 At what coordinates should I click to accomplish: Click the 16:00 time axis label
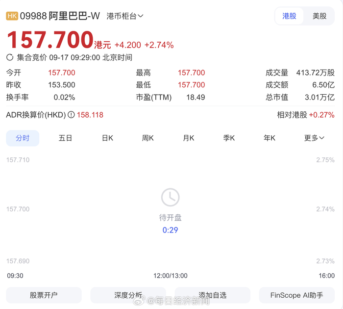point(327,276)
